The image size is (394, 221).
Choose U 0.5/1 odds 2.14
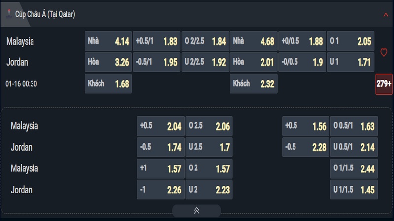pos(354,147)
